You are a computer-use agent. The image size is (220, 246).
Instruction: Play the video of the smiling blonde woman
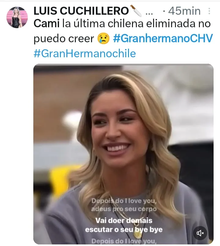pos(123,154)
